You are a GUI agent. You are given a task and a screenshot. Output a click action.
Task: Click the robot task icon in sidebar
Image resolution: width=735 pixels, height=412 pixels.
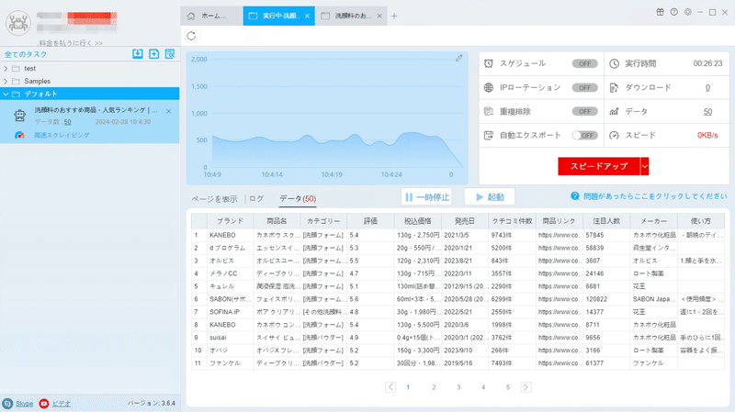click(x=19, y=116)
